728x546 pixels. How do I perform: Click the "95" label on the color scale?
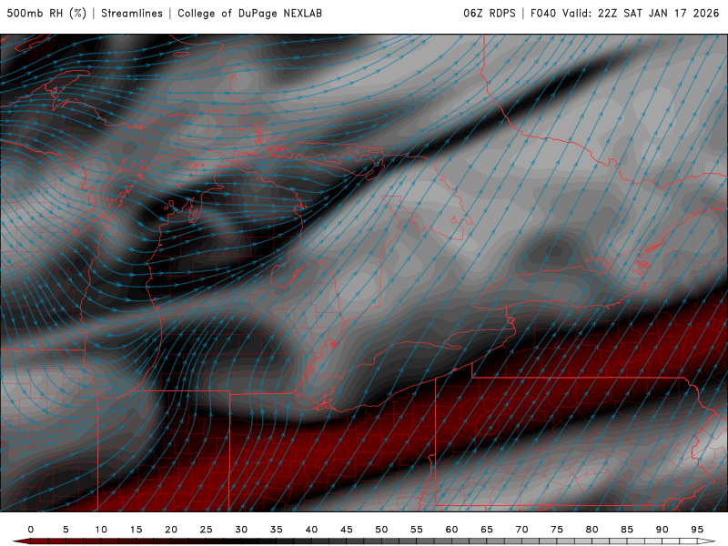click(x=697, y=530)
